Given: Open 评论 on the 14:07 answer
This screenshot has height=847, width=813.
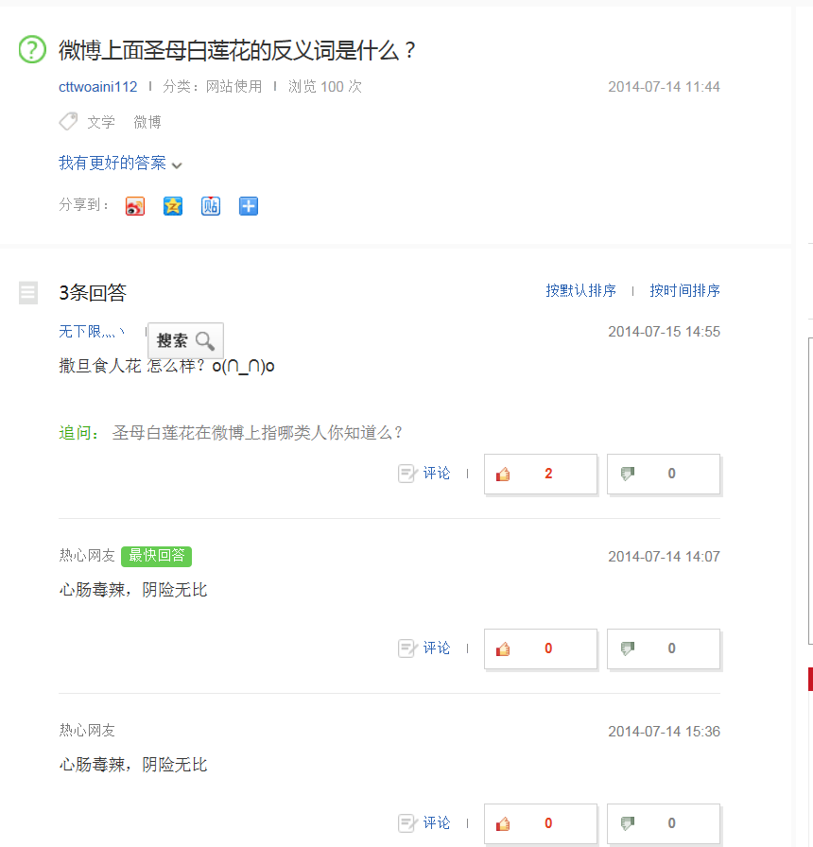Looking at the screenshot, I should pyautogui.click(x=424, y=648).
